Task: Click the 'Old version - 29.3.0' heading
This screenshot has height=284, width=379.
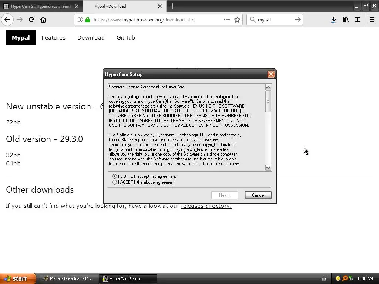Action: coord(44,139)
